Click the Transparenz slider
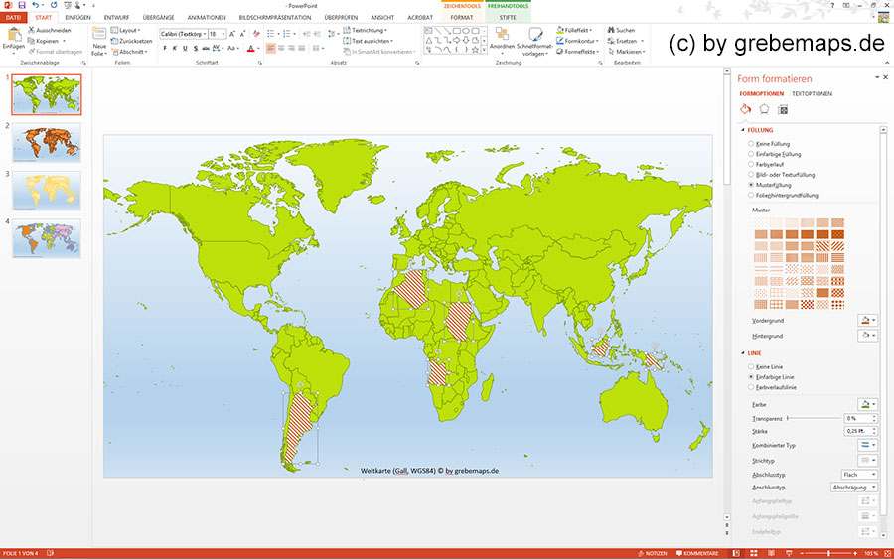 point(814,418)
